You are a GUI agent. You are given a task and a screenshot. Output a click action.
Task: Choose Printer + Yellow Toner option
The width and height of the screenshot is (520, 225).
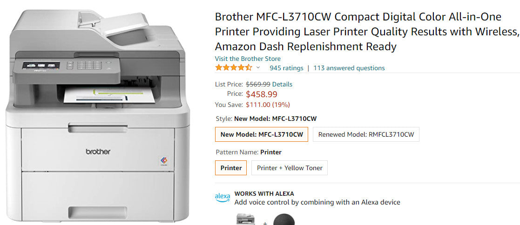[x=290, y=168]
